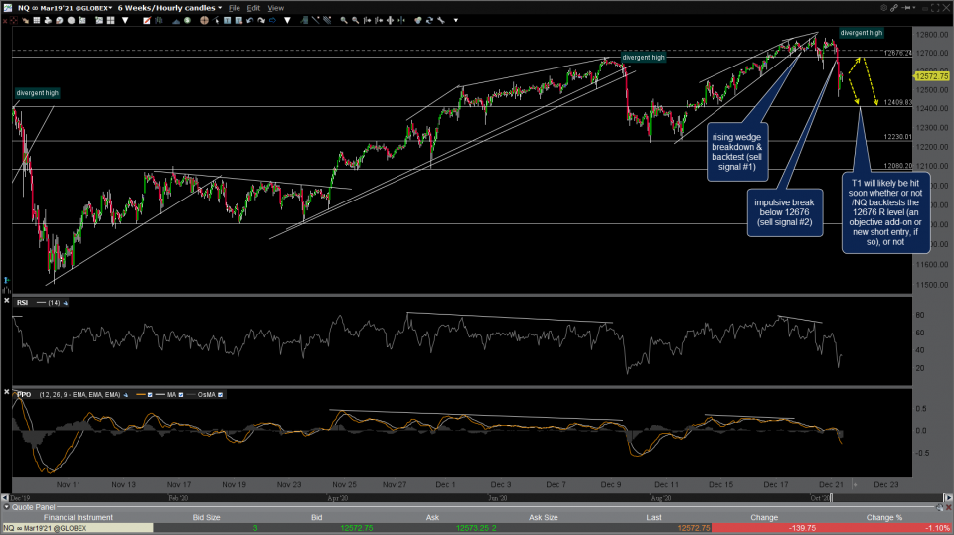Click the Last price cell in quote row
Image resolution: width=954 pixels, height=535 pixels.
693,528
